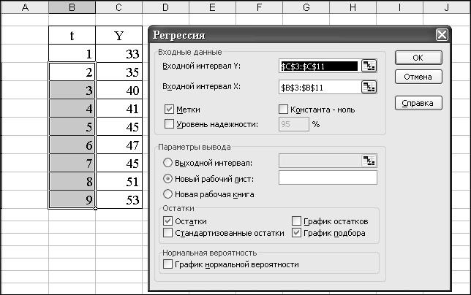Click Y cell with 45 beside t value 7

click(119, 164)
